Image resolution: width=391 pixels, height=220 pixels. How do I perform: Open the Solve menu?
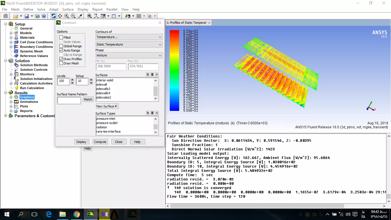coord(41,9)
